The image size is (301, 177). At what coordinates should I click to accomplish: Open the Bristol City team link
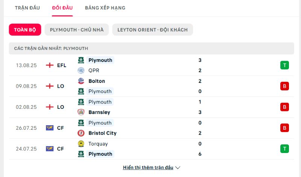click(x=102, y=133)
